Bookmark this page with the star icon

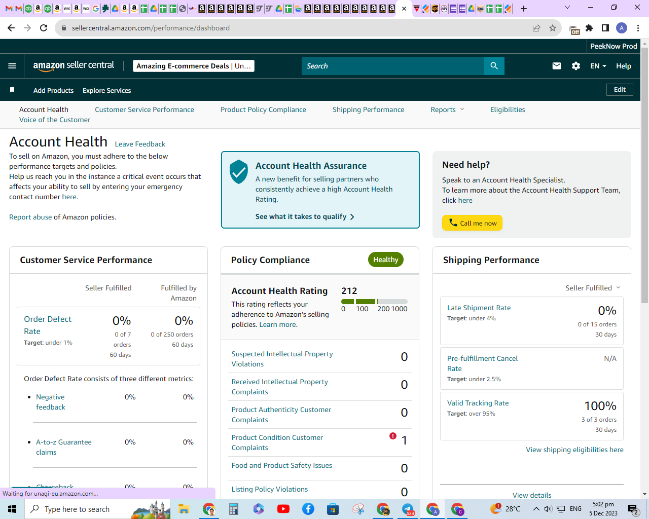[x=553, y=28]
